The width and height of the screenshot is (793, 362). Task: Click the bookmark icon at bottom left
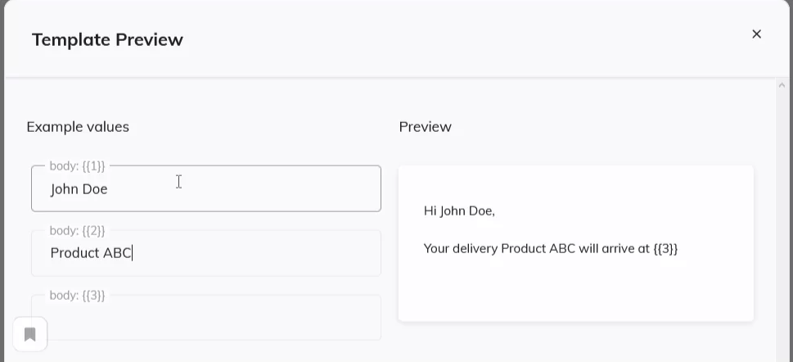(29, 334)
